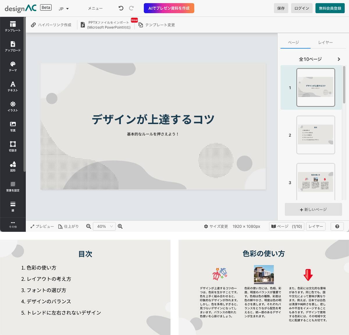349x335 pixels.
Task: Select the テキスト tool
Action: 13,86
